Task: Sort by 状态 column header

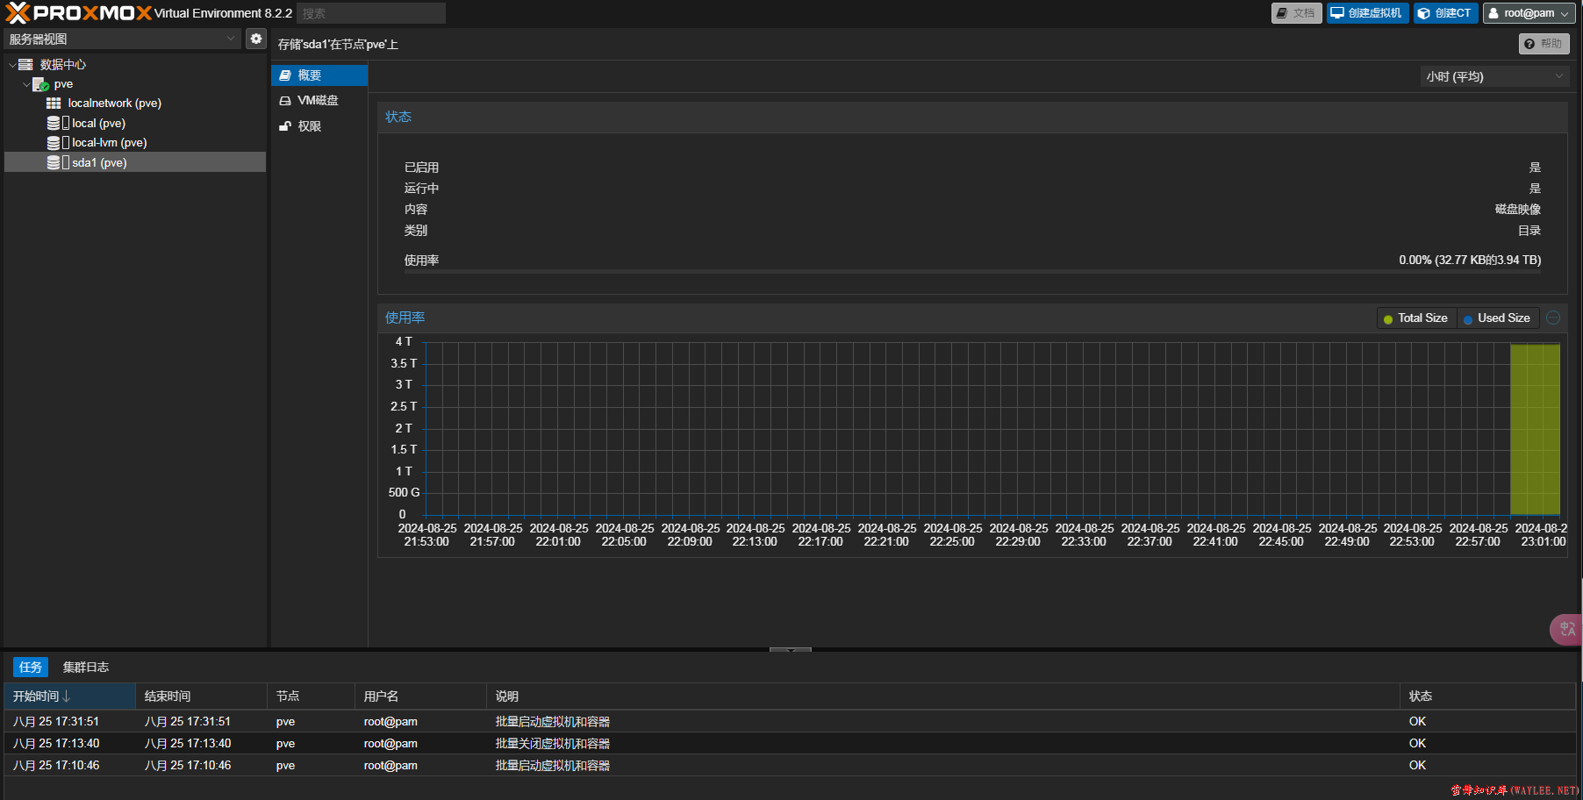Action: pyautogui.click(x=1487, y=696)
